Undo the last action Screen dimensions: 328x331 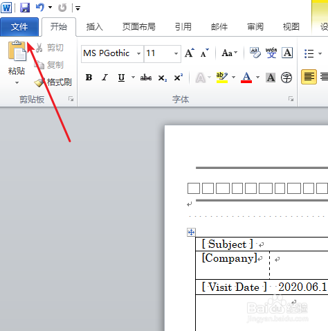(40, 8)
